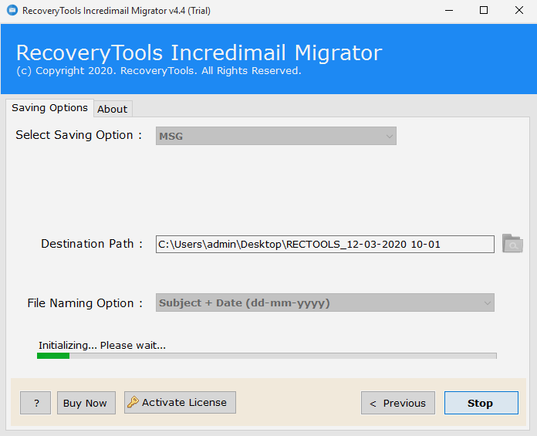This screenshot has width=537, height=436.
Task: Click the 'Initializing... Please wait...' status text
Action: [x=102, y=345]
